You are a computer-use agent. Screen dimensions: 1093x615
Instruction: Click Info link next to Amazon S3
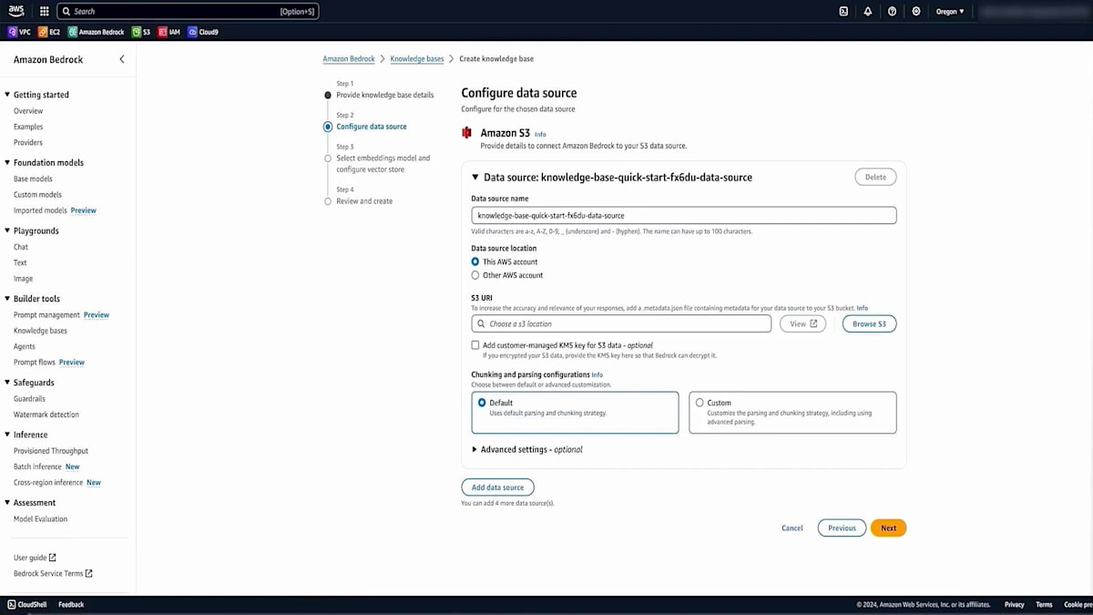pos(540,134)
